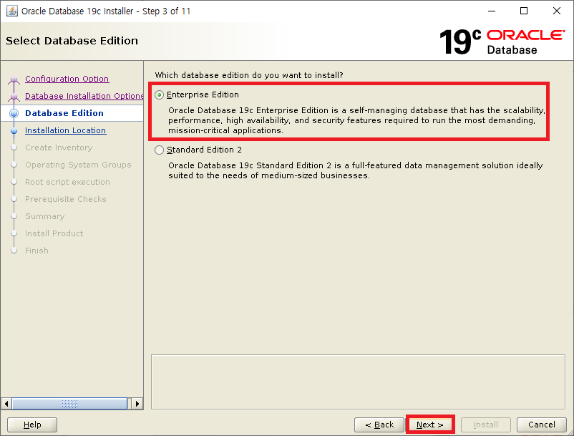This screenshot has width=574, height=436.
Task: Click the Finish step label
Action: [x=37, y=251]
